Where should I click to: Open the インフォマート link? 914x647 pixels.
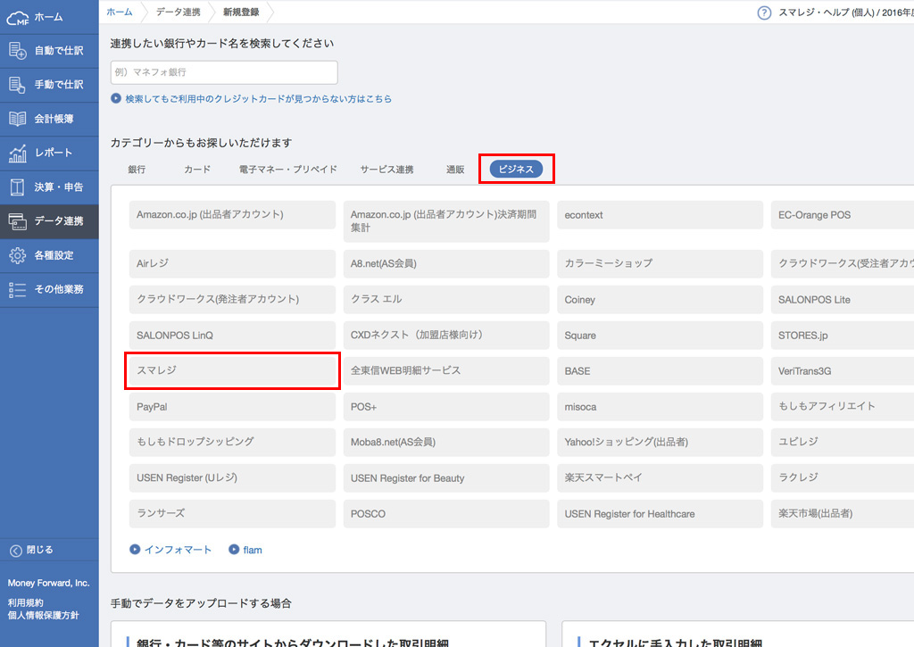[178, 550]
